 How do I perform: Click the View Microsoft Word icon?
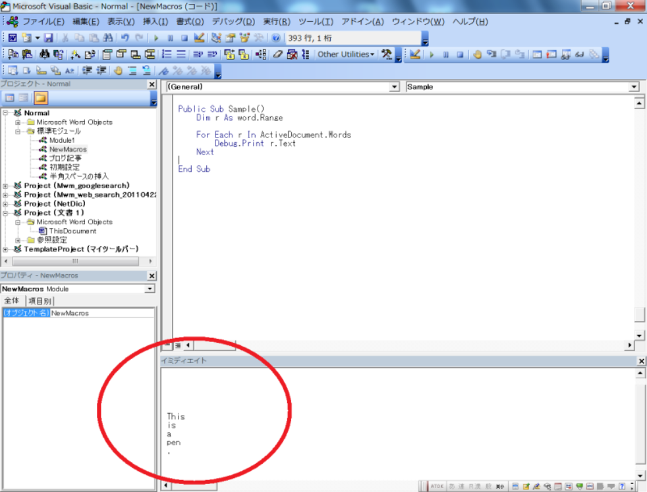13,38
